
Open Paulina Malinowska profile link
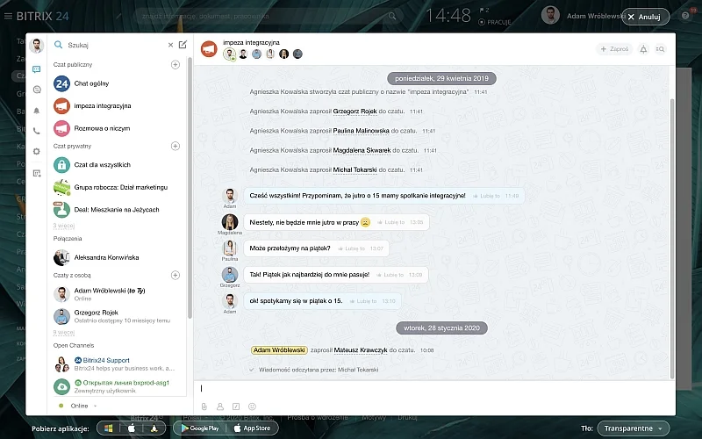coord(362,131)
